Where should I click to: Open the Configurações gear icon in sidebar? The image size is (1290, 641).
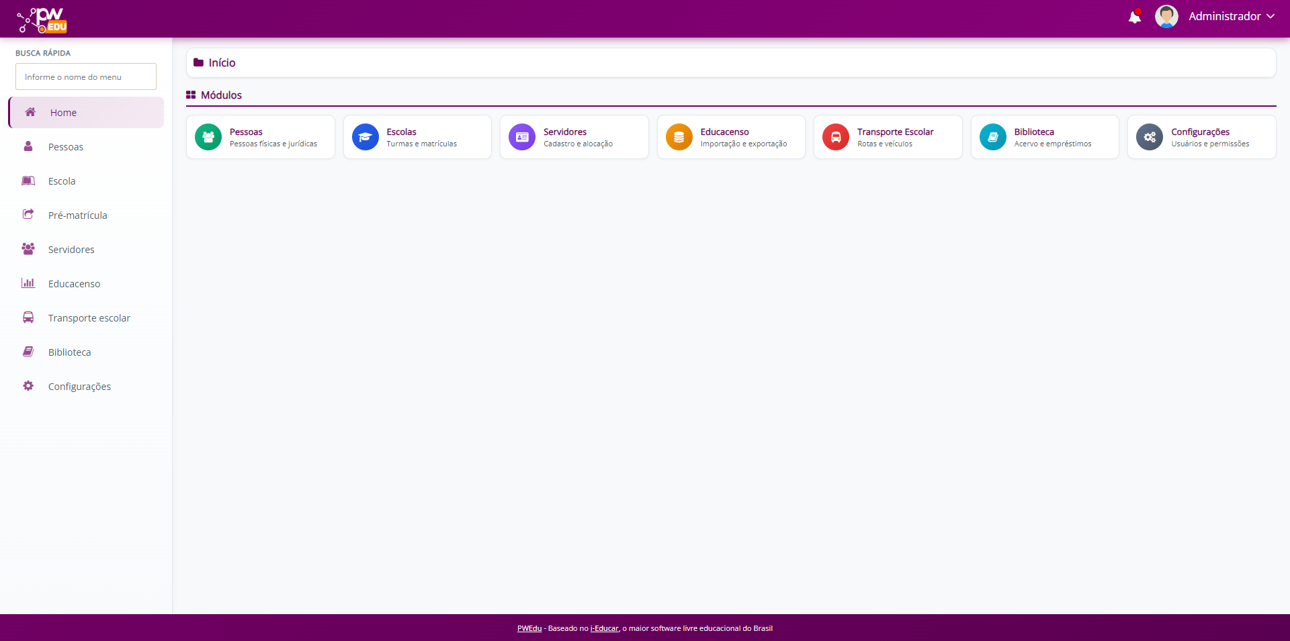click(x=28, y=385)
